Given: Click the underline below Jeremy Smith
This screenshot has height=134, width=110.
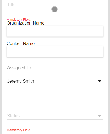Looking at the screenshot, I should (55, 85).
